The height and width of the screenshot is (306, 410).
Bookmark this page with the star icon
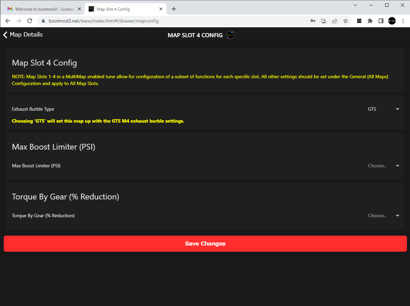click(346, 21)
